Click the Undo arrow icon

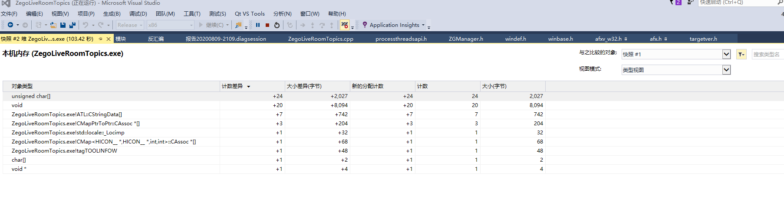coord(86,25)
